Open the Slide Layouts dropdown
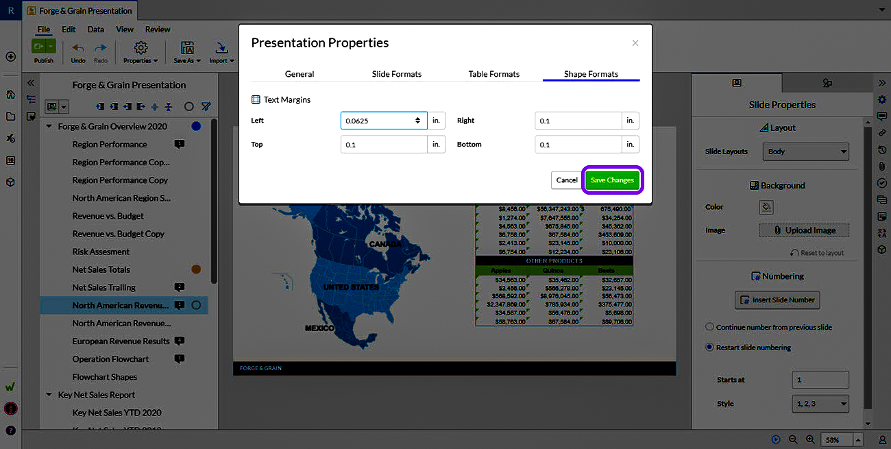The height and width of the screenshot is (449, 891). (805, 151)
